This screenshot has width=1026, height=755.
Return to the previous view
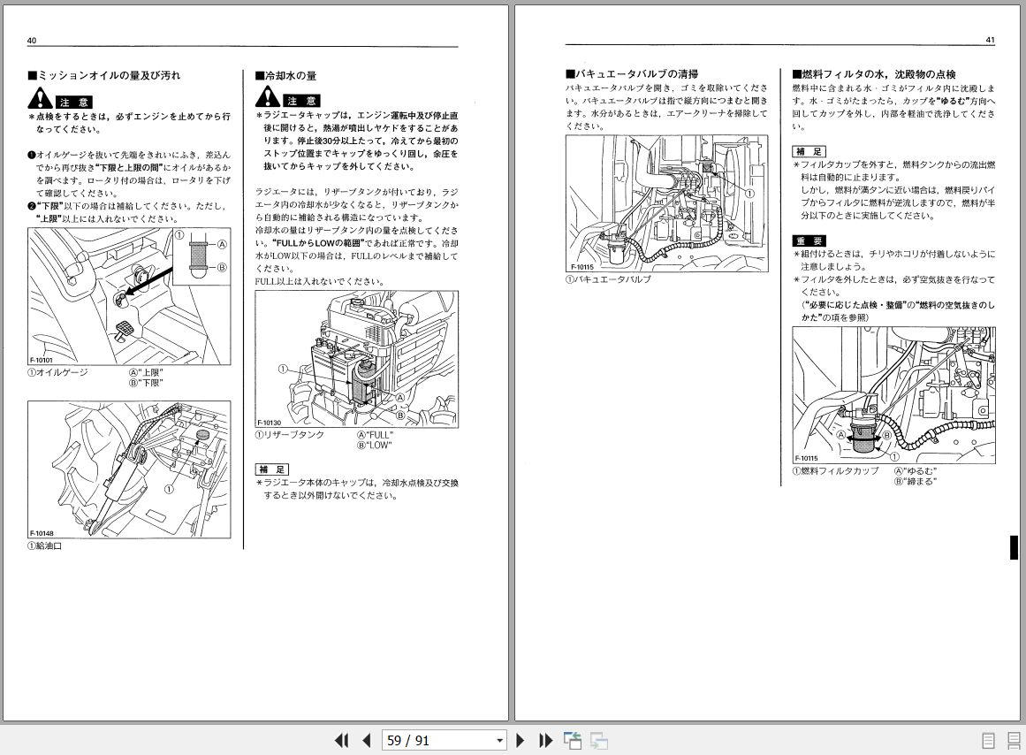coord(573,740)
